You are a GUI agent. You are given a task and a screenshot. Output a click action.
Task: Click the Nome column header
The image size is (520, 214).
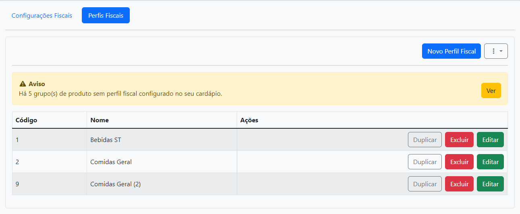tap(100, 120)
